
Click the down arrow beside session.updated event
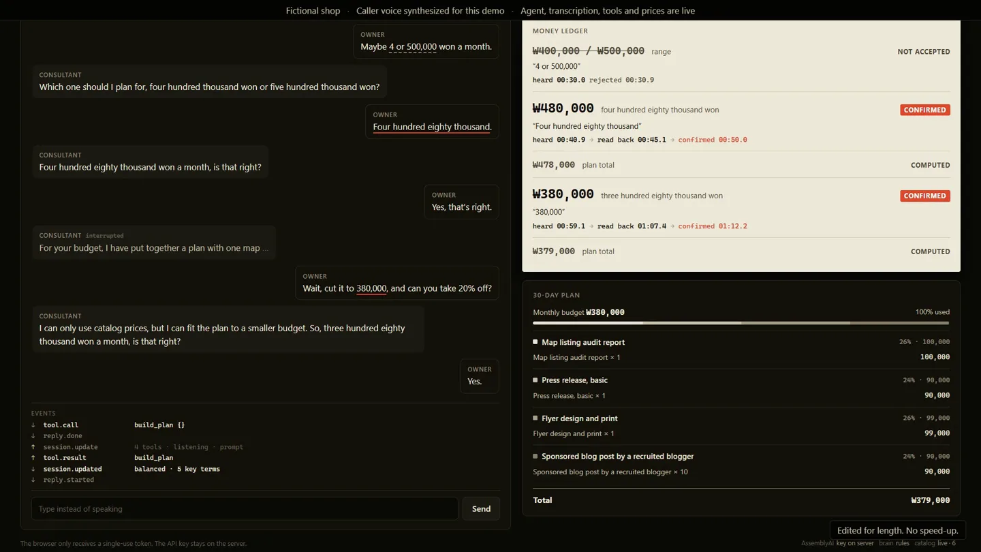(x=33, y=469)
